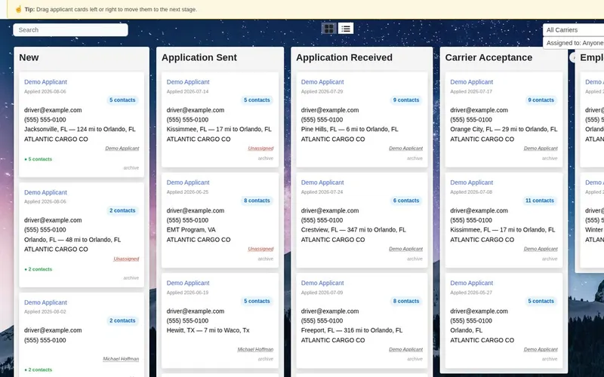Open Demo Applicant from Orange City, FL
This screenshot has height=377, width=604.
(471, 82)
